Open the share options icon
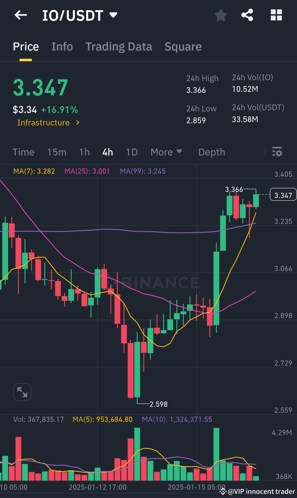297x498 pixels. pos(248,15)
